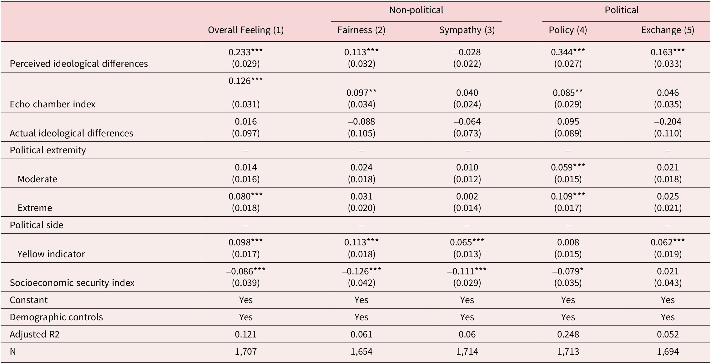The image size is (711, 364).
Task: Click the Perceived ideological differences row label
Action: tap(79, 64)
